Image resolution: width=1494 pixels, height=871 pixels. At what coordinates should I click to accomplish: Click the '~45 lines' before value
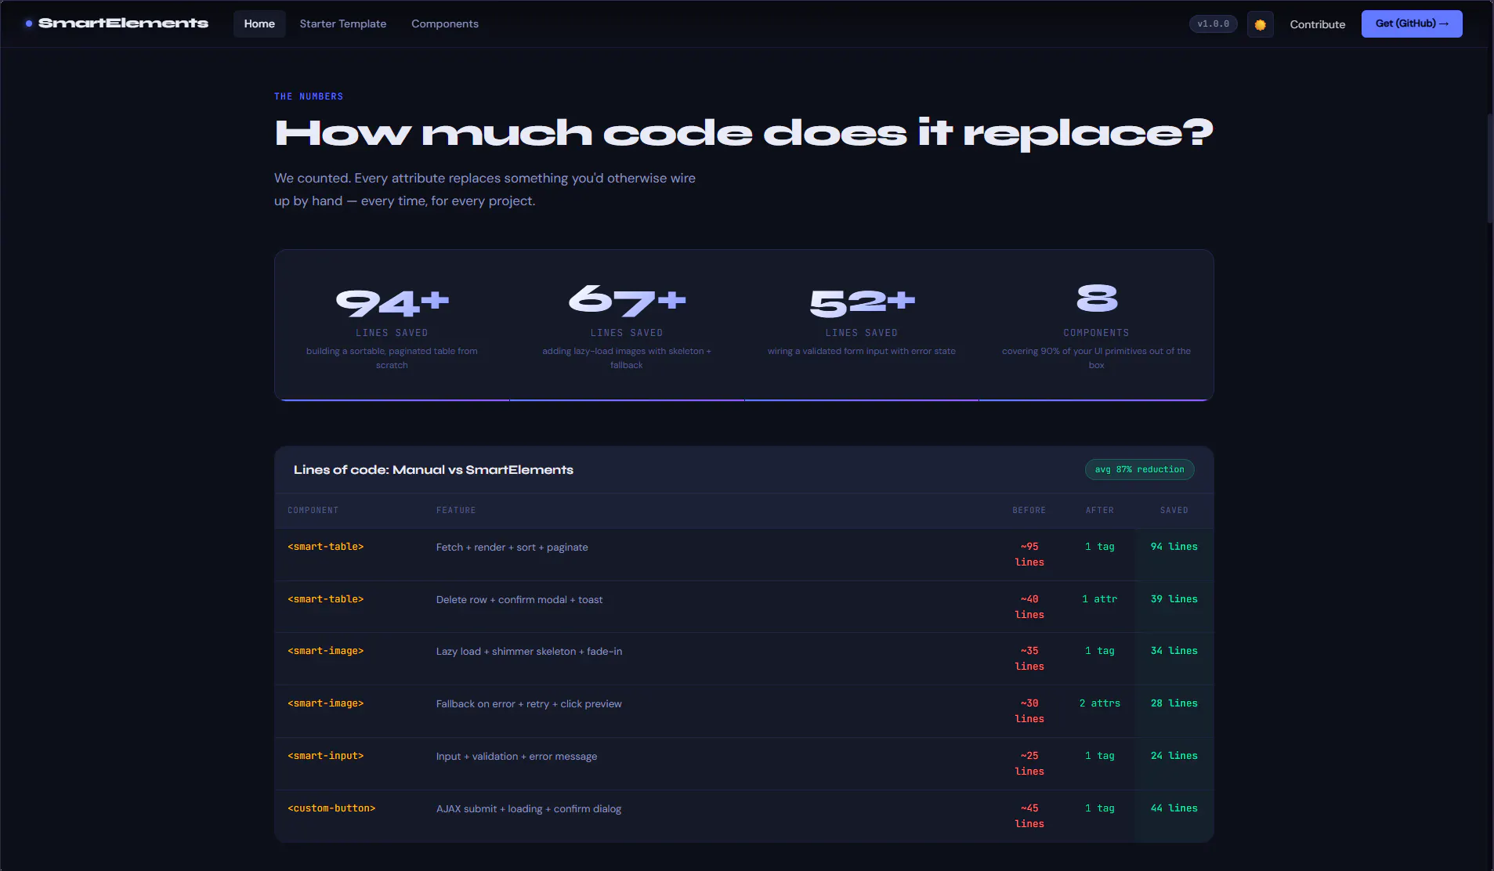coord(1029,816)
